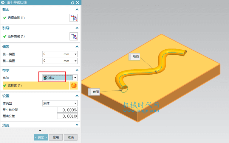Open the 体类型 dropdown

(x=60, y=103)
